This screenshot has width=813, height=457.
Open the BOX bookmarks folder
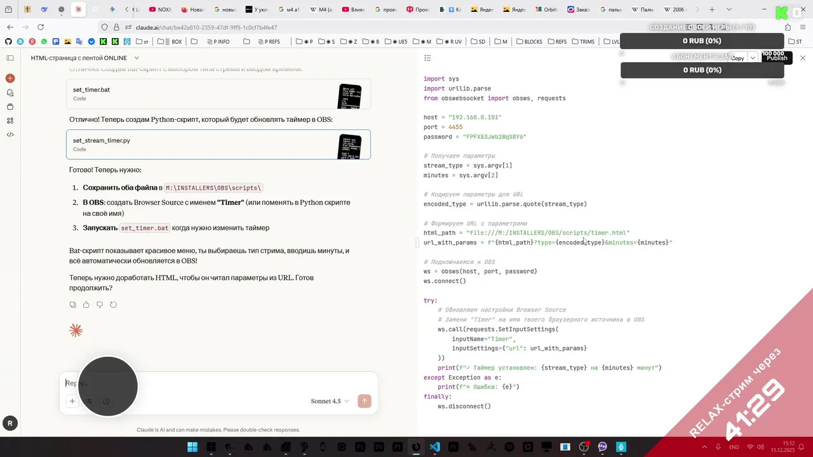tap(170, 42)
